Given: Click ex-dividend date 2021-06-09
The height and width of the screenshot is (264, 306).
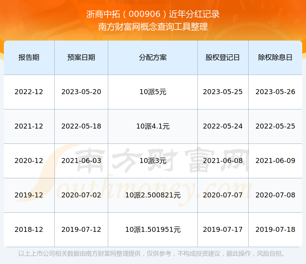Looking at the screenshot, I should [x=275, y=161].
